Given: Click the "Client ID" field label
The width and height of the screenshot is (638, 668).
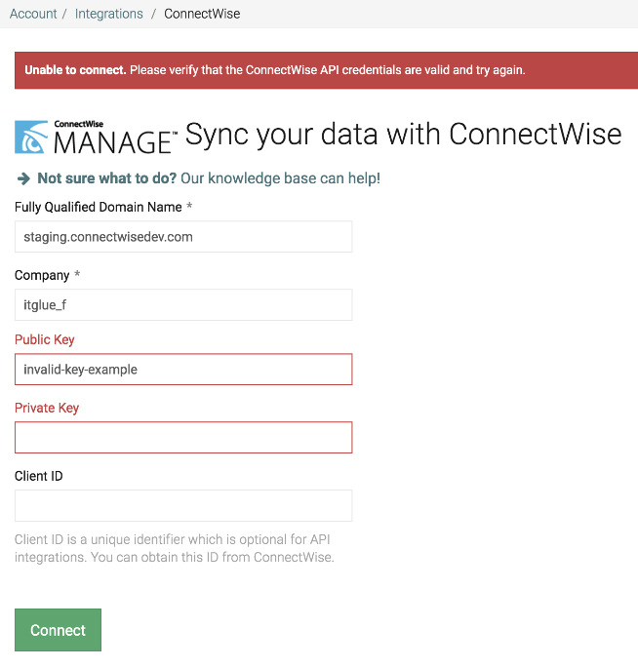Looking at the screenshot, I should (39, 476).
